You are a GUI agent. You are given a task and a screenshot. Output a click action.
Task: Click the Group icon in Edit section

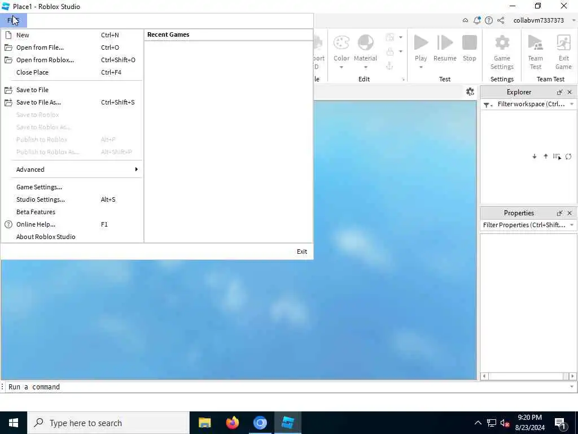click(390, 37)
